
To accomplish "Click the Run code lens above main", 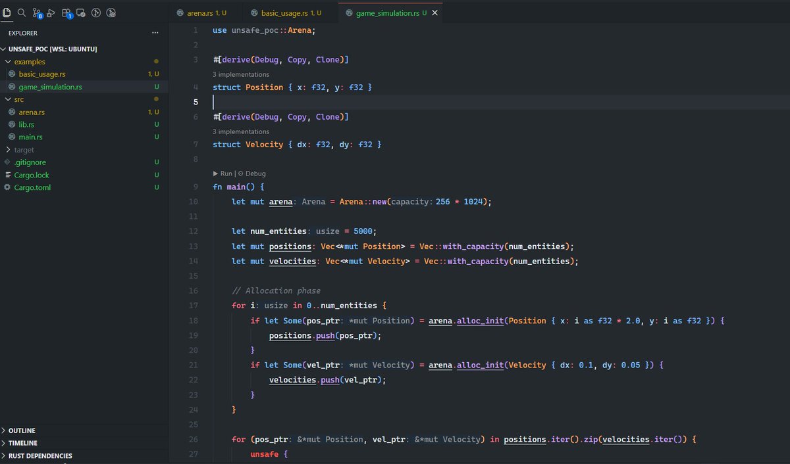I will pos(223,174).
